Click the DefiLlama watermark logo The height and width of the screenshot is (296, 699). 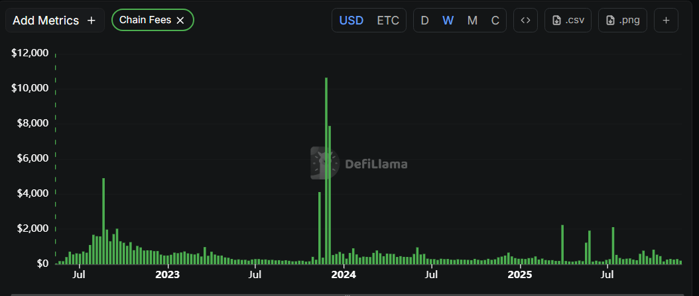tap(359, 164)
